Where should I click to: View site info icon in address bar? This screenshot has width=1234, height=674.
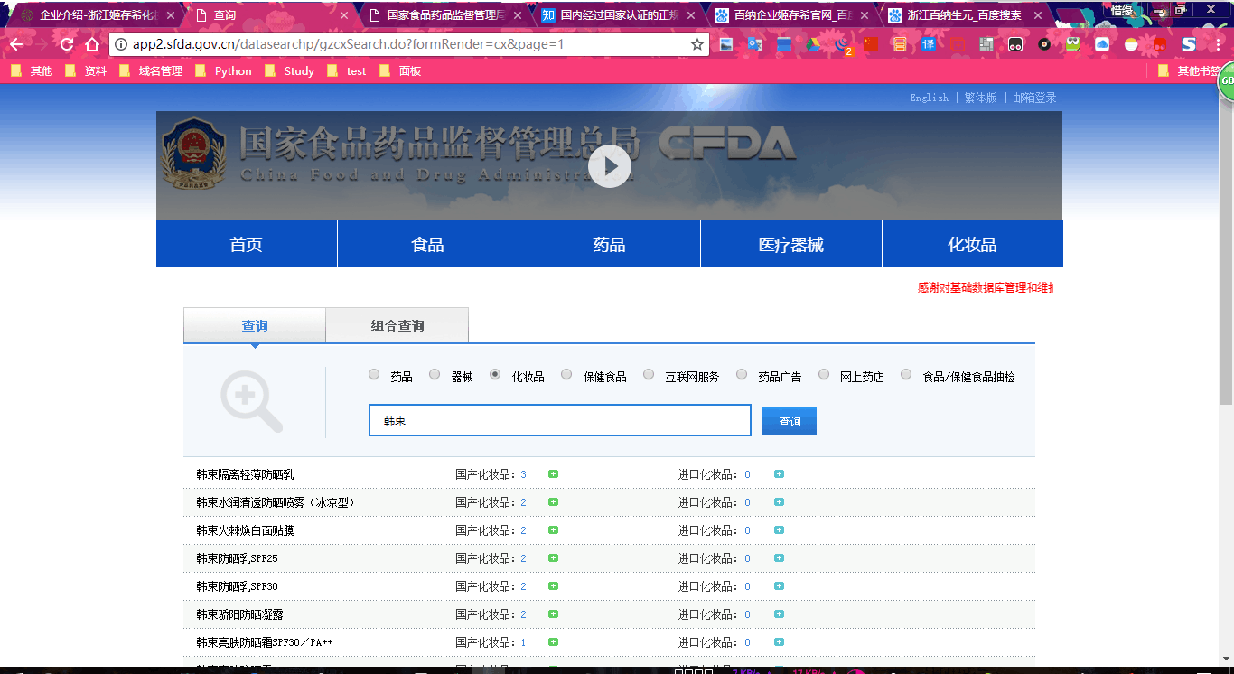pos(121,44)
